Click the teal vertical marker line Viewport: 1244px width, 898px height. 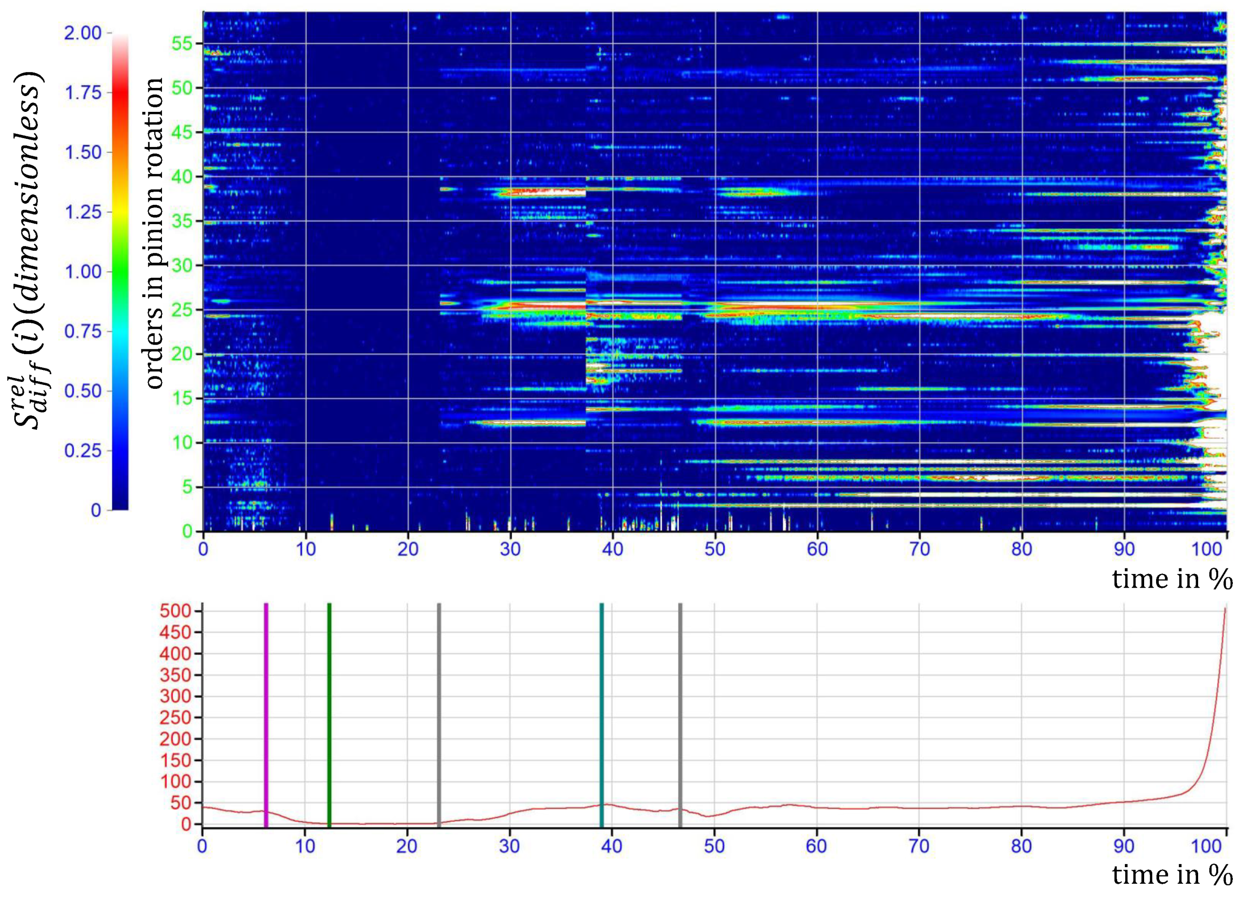pyautogui.click(x=601, y=715)
